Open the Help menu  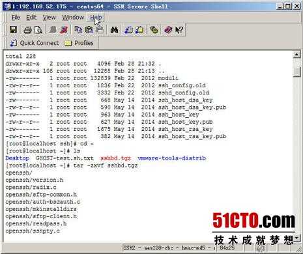96,18
